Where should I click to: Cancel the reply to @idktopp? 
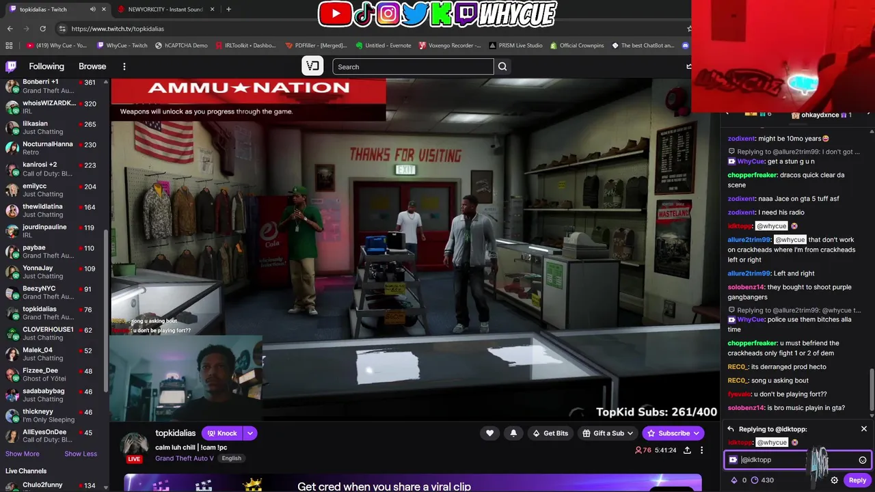click(x=864, y=429)
